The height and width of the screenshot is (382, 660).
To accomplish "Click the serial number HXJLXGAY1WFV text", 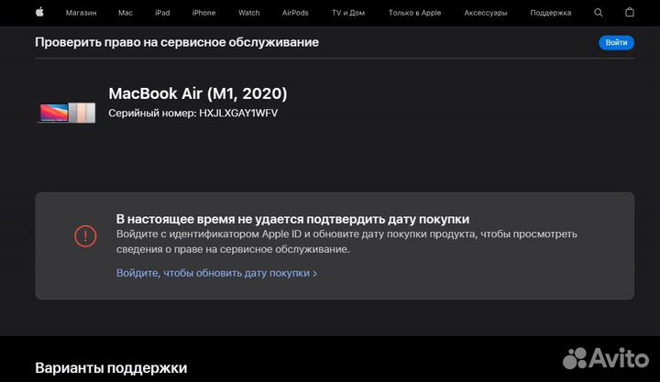I will tap(238, 113).
